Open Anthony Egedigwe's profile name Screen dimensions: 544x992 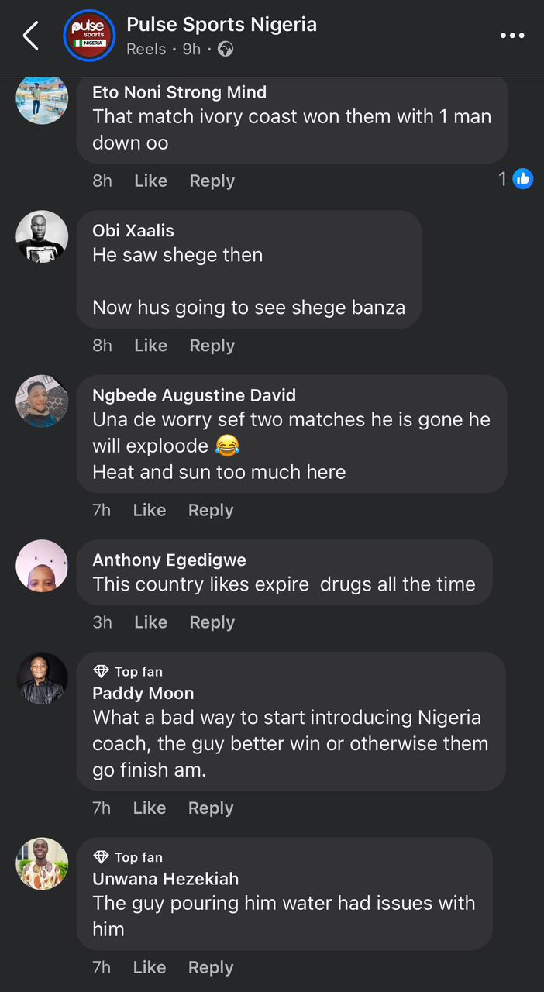click(x=169, y=560)
